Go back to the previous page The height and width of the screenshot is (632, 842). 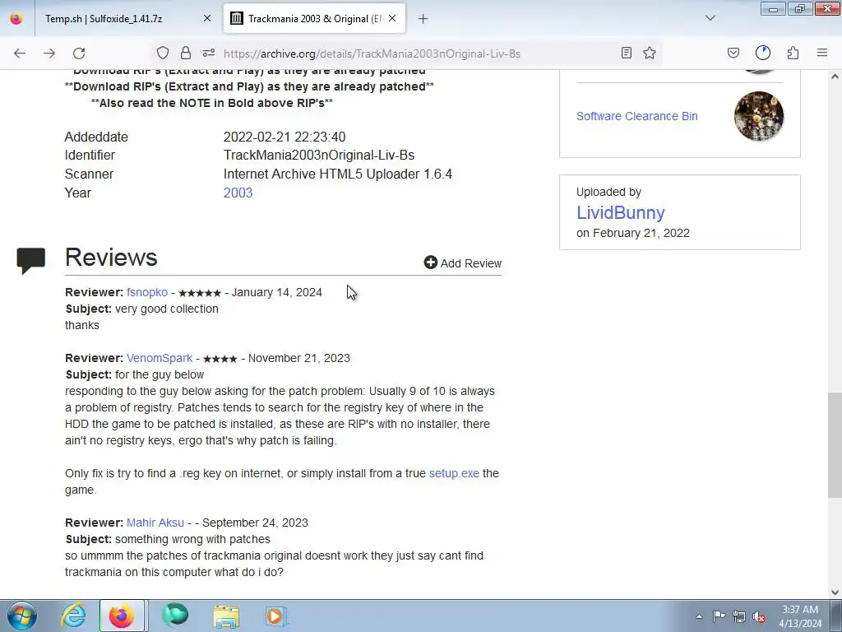pos(20,53)
